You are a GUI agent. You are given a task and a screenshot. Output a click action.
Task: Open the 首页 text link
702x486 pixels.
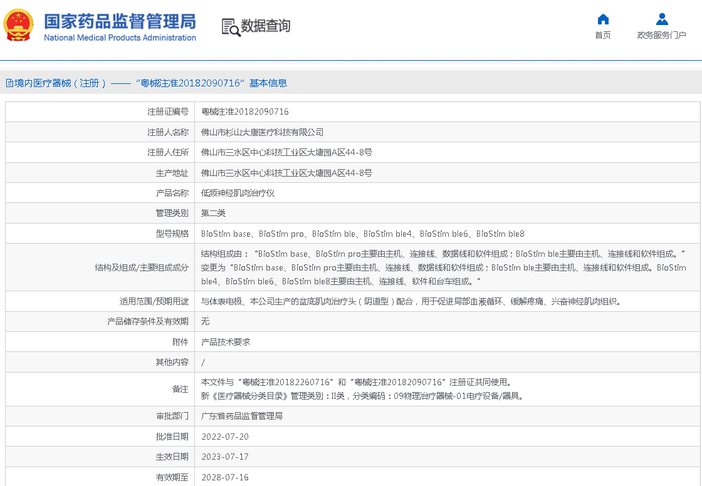[x=603, y=35]
